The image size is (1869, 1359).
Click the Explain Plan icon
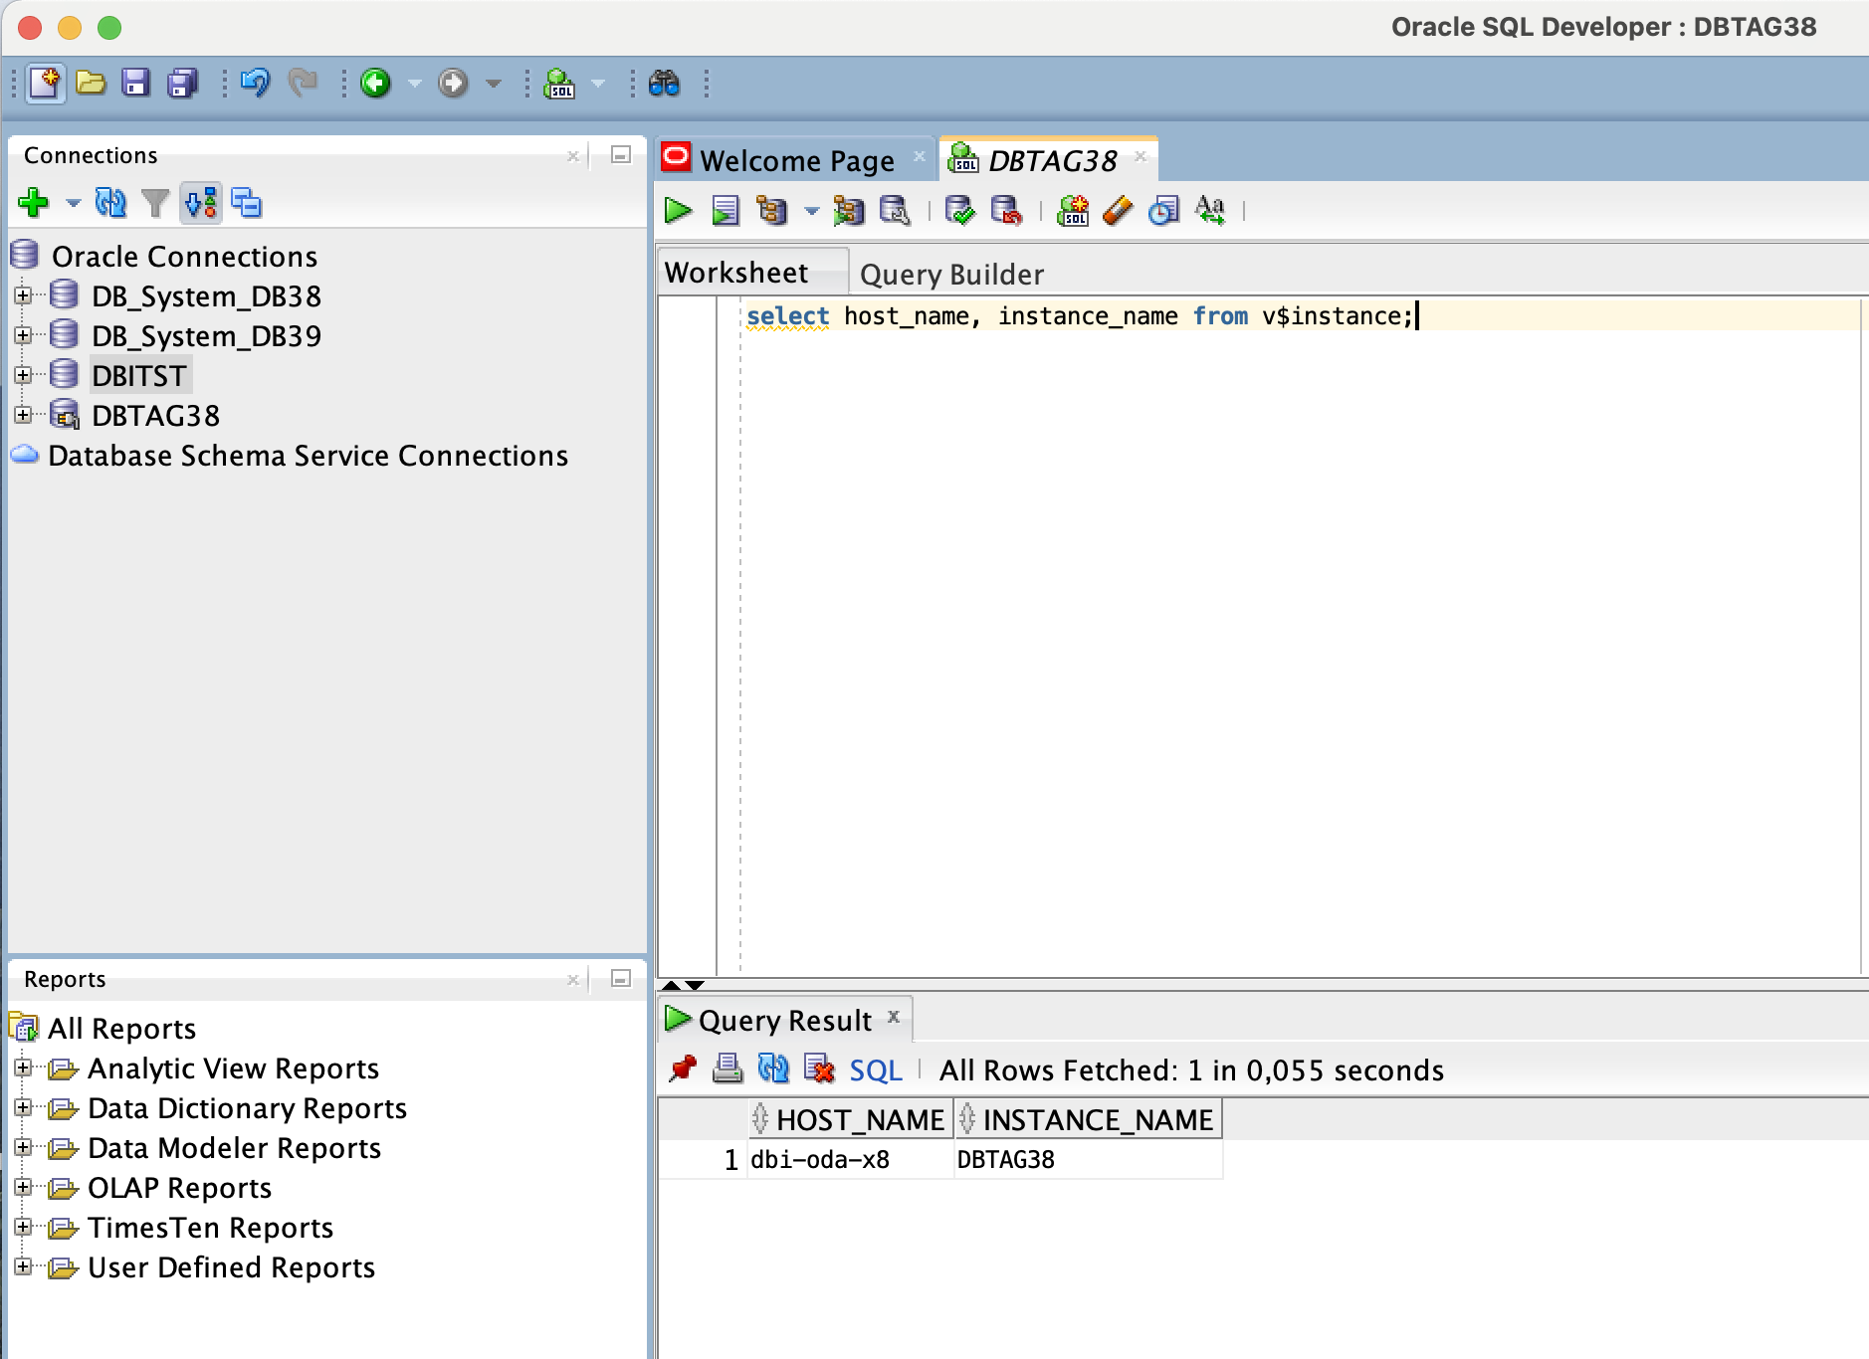[771, 211]
